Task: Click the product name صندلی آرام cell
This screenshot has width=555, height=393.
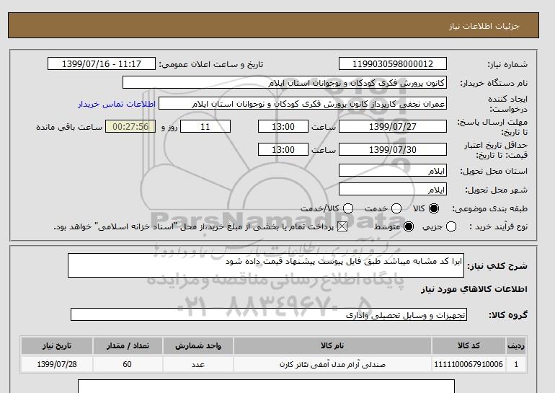Action: [332, 364]
